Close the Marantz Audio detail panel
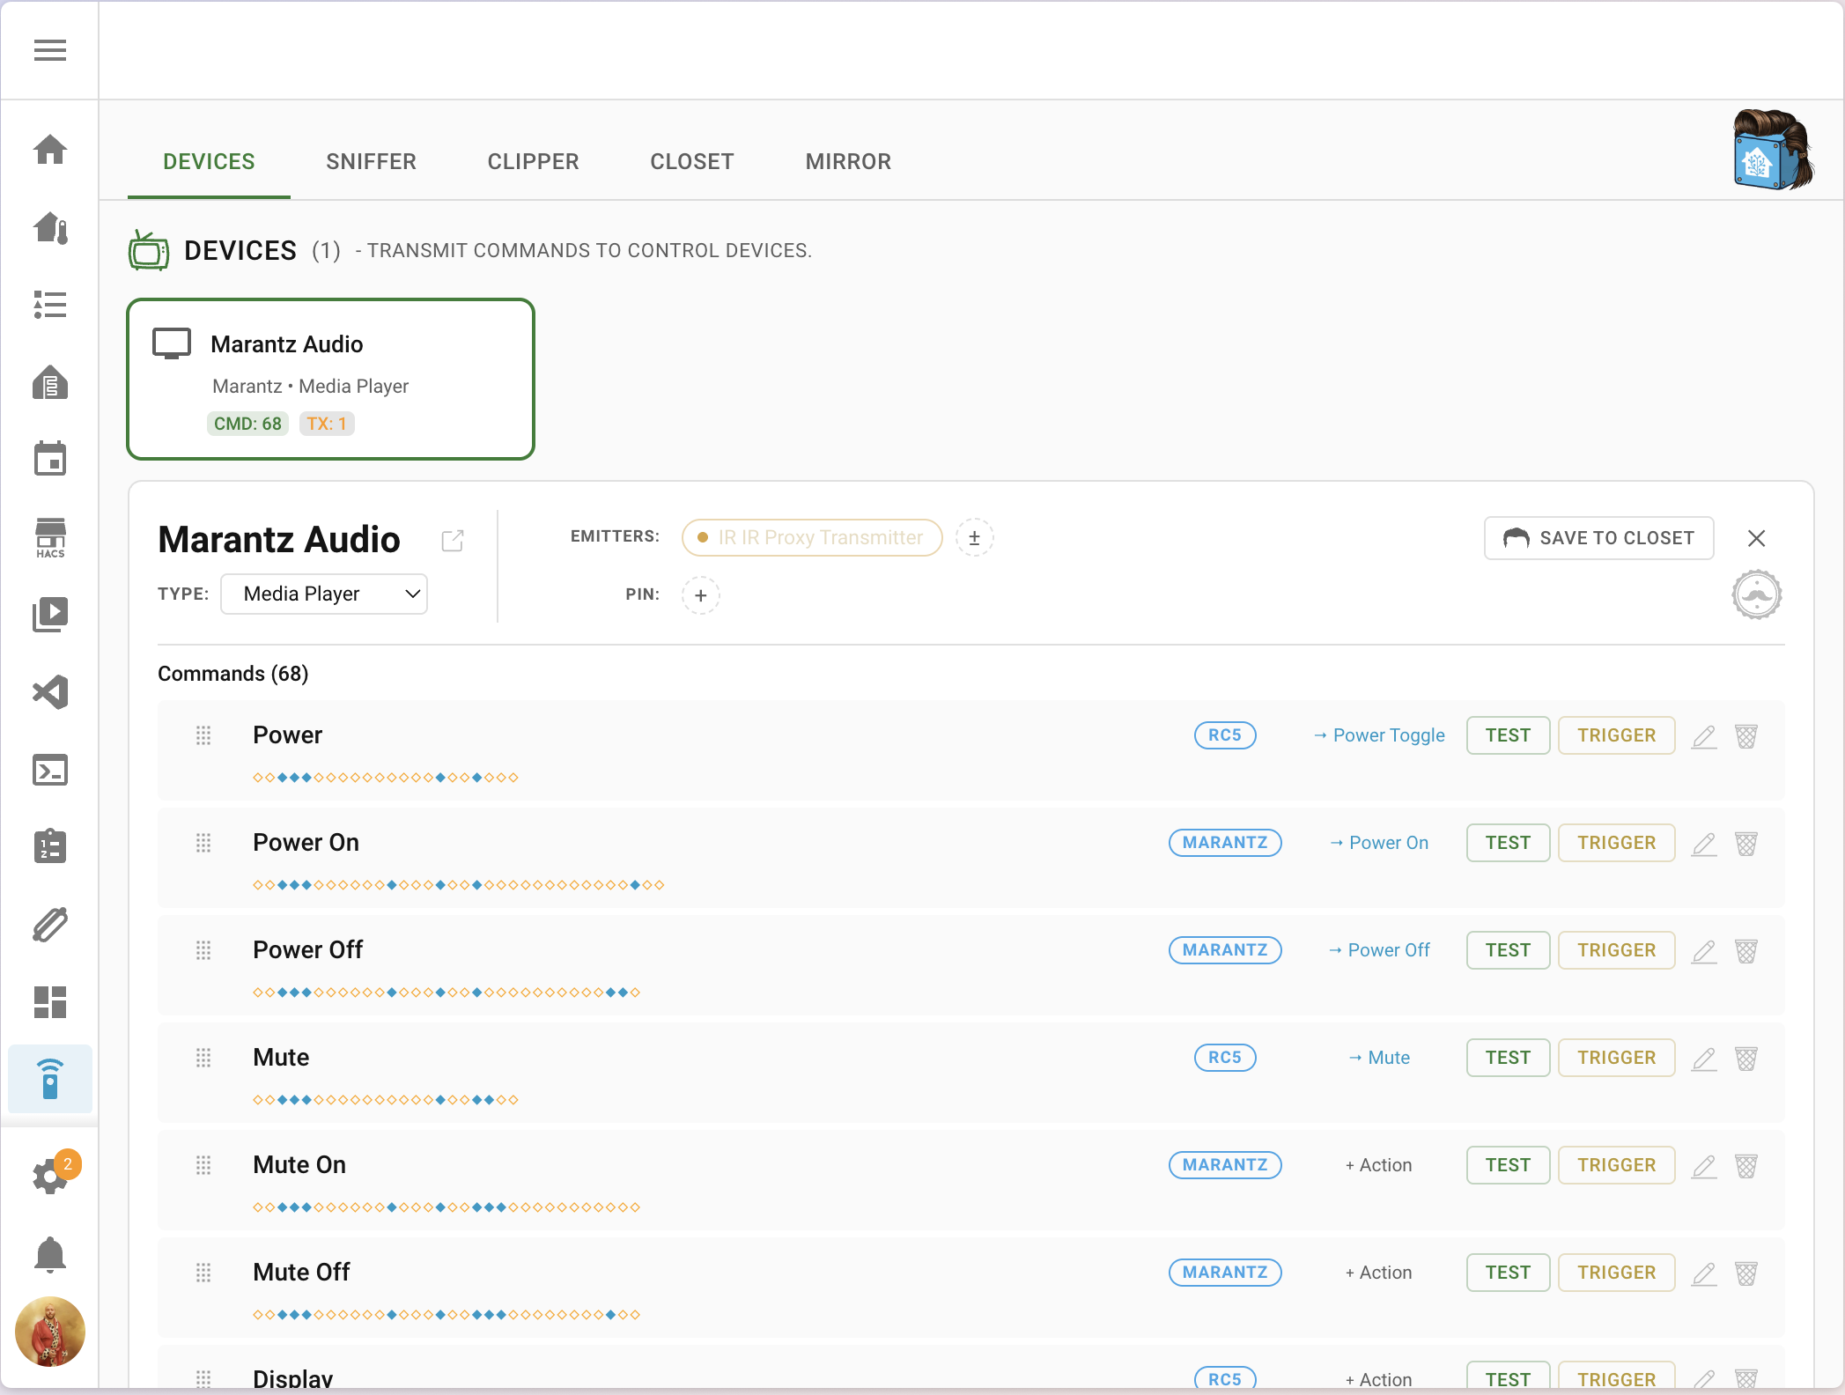Image resolution: width=1845 pixels, height=1395 pixels. pos(1757,538)
